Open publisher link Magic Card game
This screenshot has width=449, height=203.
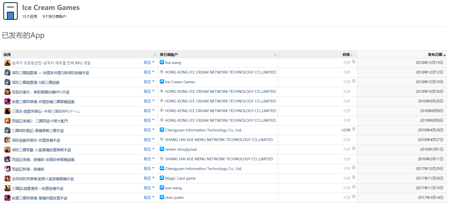click(180, 178)
